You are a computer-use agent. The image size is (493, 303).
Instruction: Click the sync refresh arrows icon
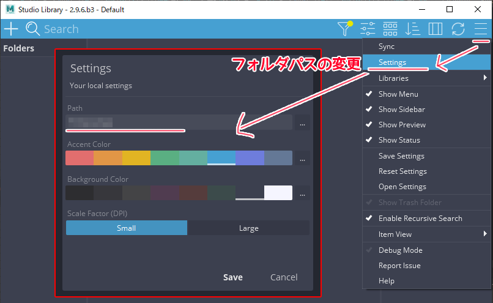458,29
